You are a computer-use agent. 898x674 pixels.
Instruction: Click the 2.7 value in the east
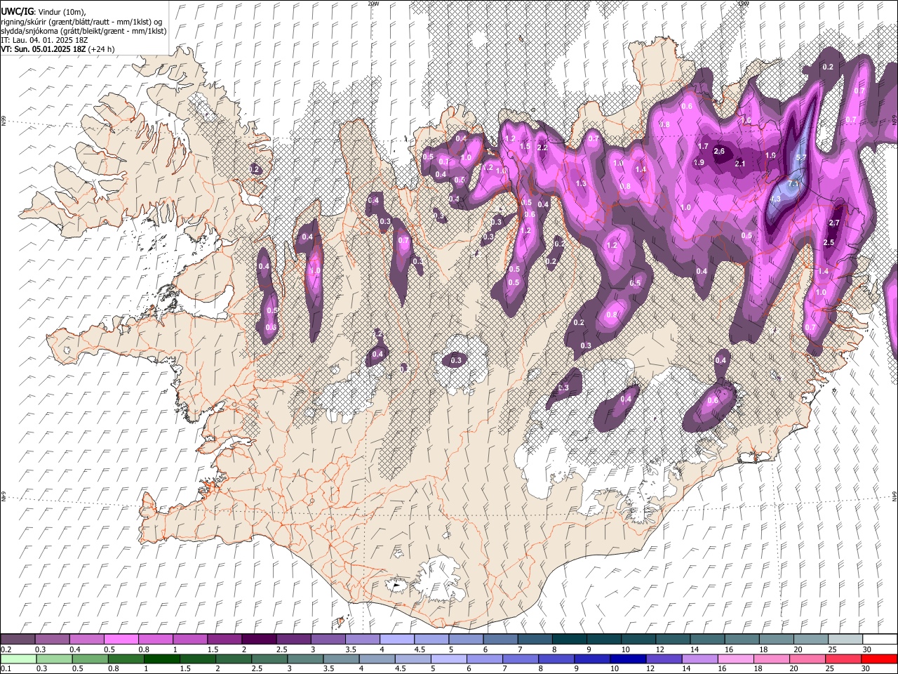click(x=834, y=223)
